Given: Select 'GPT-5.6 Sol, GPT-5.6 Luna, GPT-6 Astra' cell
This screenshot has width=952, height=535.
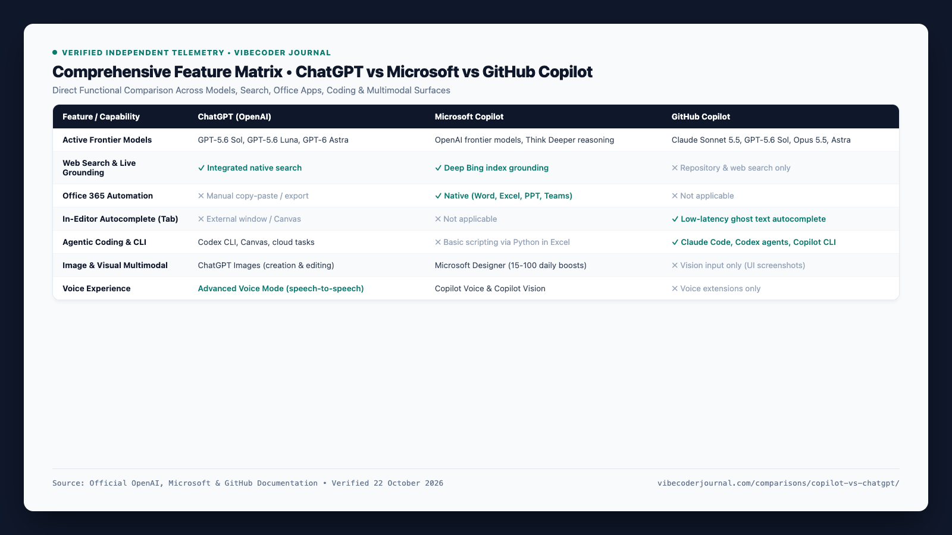Looking at the screenshot, I should pyautogui.click(x=273, y=140).
